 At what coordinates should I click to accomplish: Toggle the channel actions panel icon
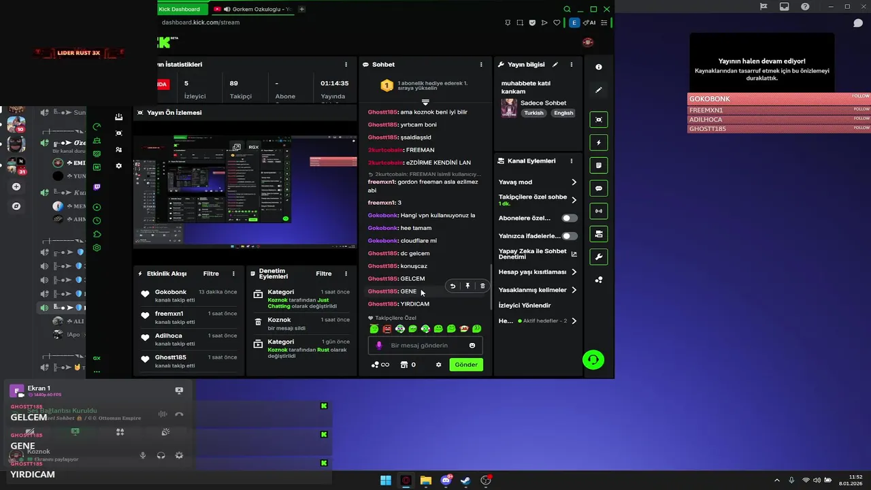click(x=599, y=234)
